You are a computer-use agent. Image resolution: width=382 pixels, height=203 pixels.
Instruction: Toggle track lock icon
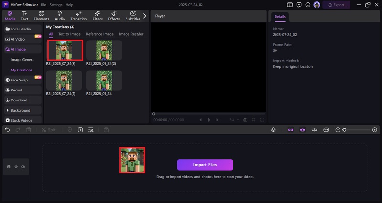(x=9, y=167)
